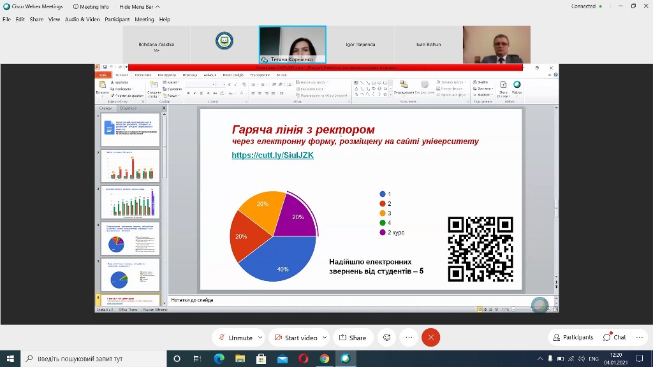The width and height of the screenshot is (653, 367).
Task: Click panel options ellipsis next to Chat
Action: [x=638, y=337]
